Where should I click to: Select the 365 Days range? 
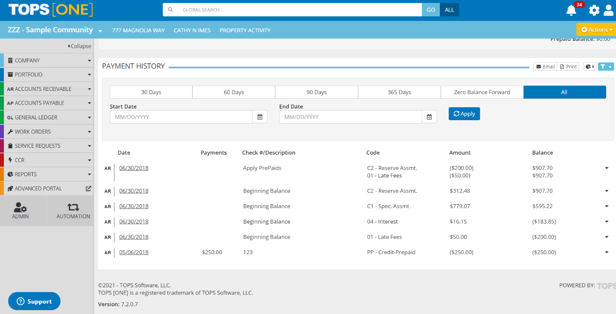click(x=399, y=92)
